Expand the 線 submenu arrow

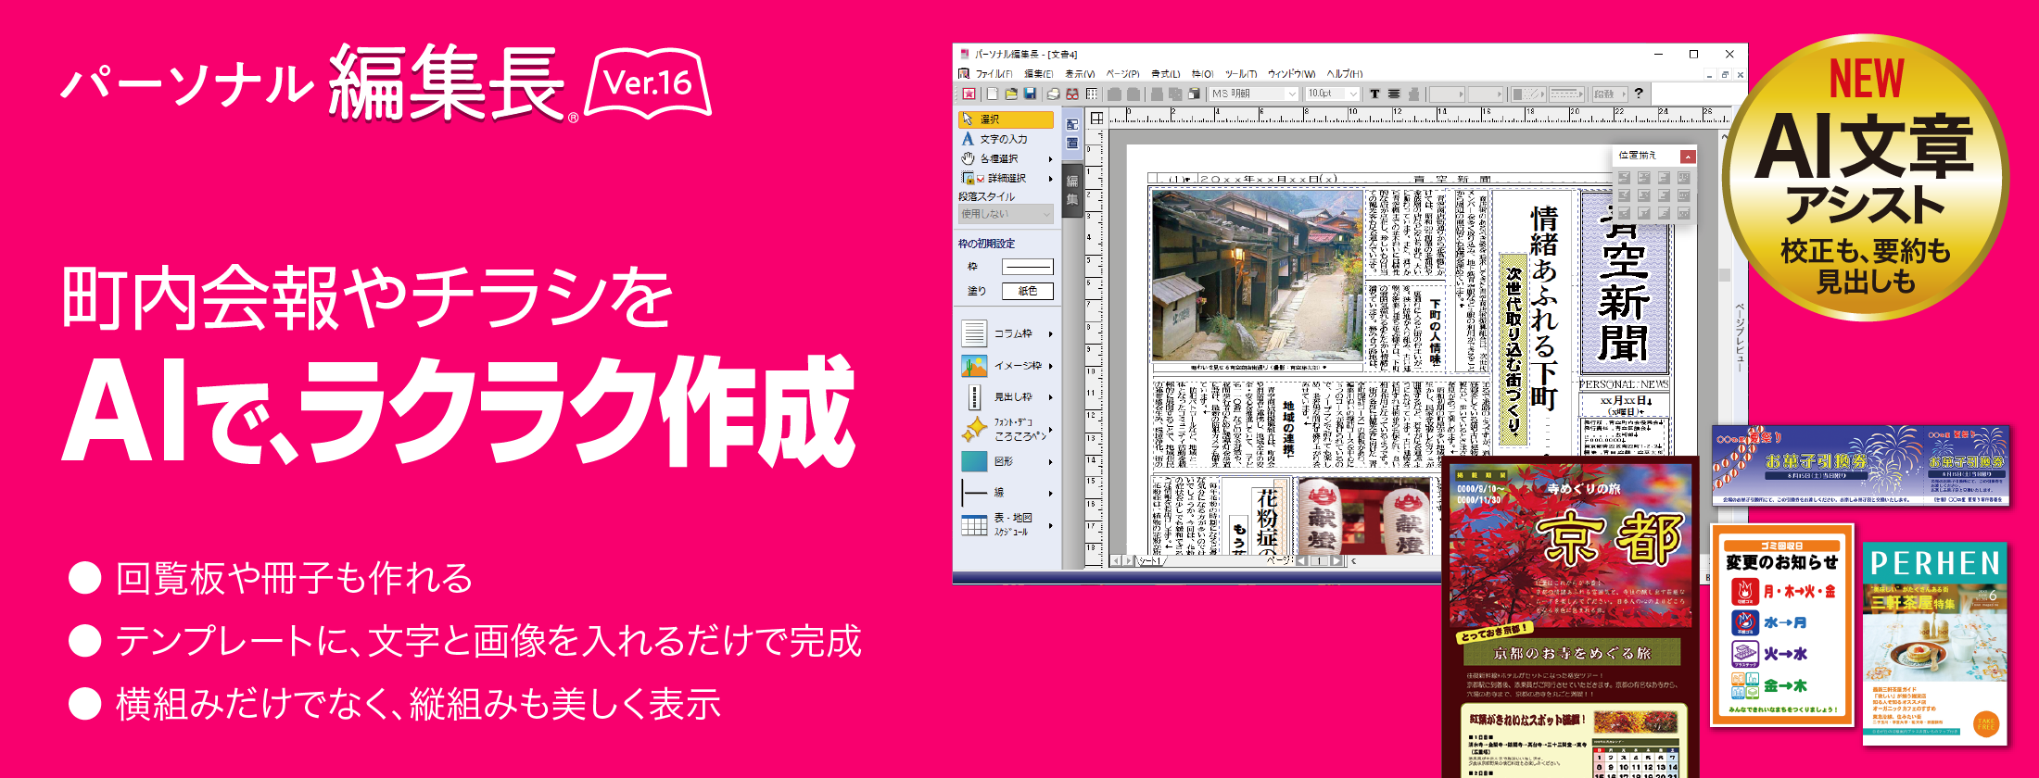point(1050,493)
